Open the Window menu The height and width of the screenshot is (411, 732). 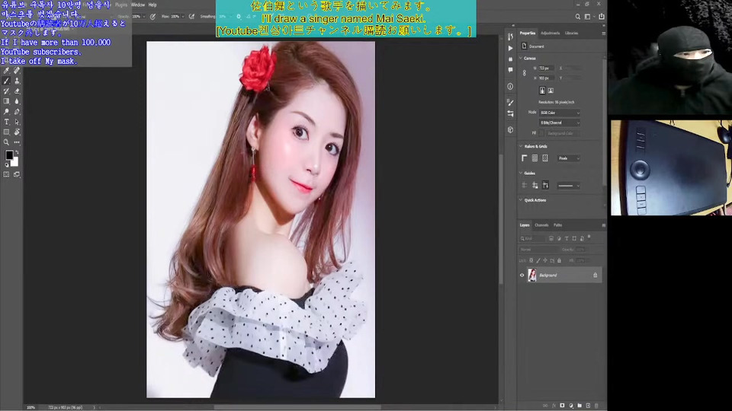click(138, 5)
